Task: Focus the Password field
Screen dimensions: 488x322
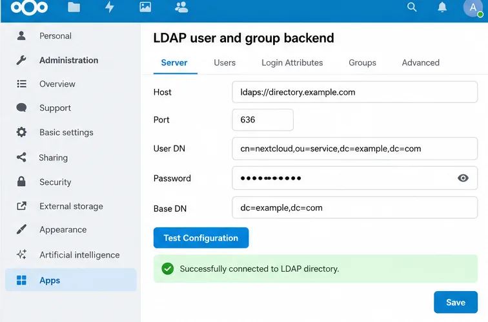Action: pos(355,178)
